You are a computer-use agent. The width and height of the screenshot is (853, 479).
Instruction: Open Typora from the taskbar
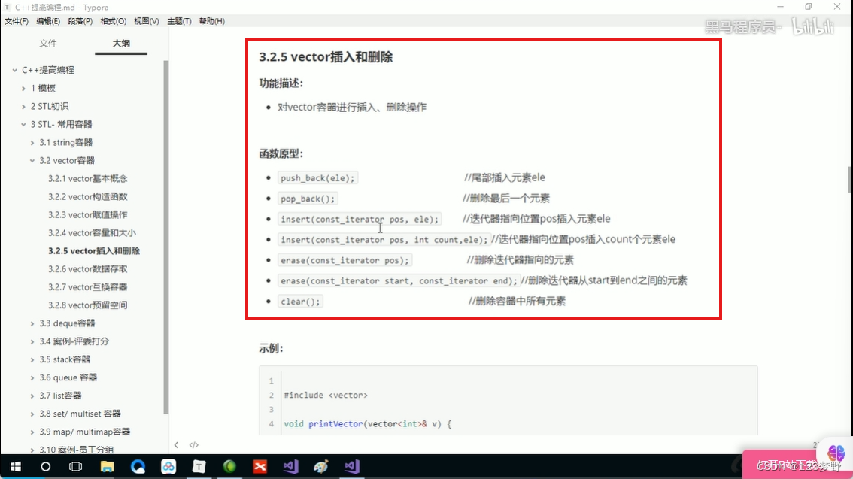[199, 466]
